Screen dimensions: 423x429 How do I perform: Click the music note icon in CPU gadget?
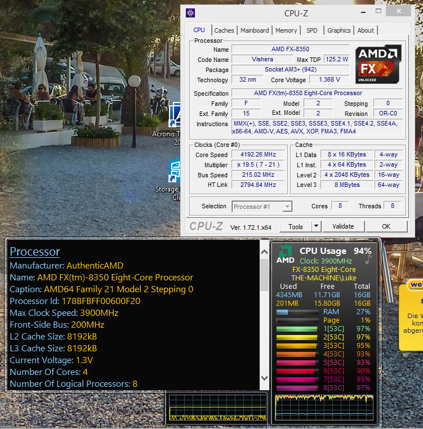[x=368, y=260]
